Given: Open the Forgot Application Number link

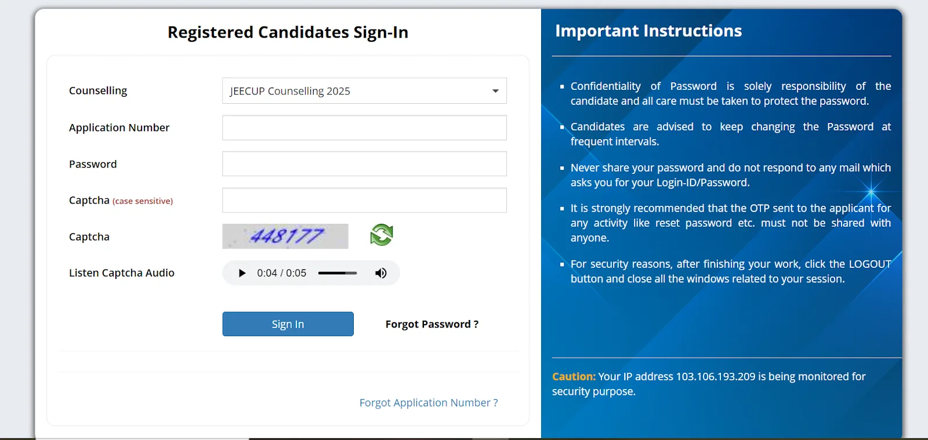Looking at the screenshot, I should 428,402.
